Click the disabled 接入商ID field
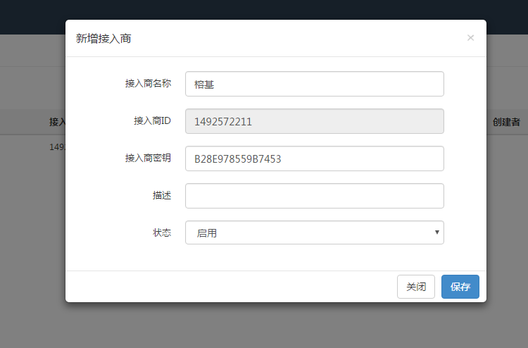Image resolution: width=528 pixels, height=348 pixels. [x=314, y=121]
